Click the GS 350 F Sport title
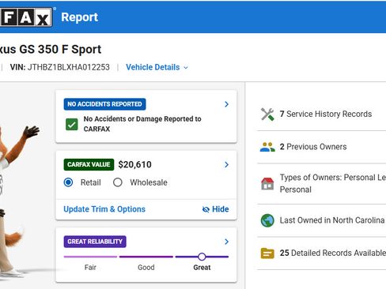The height and width of the screenshot is (289, 386). [60, 50]
